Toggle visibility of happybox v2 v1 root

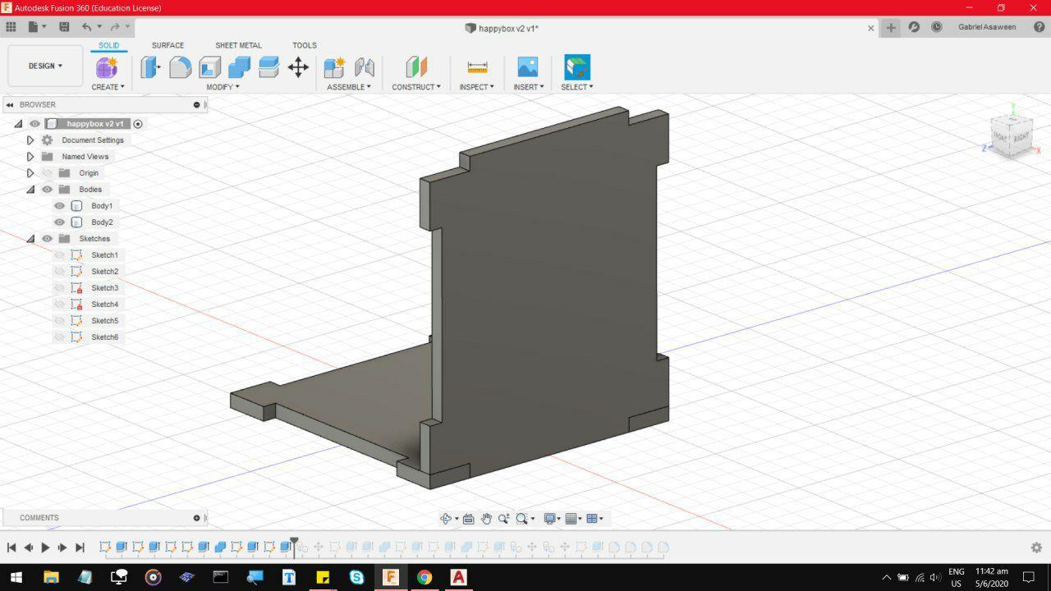coord(34,124)
